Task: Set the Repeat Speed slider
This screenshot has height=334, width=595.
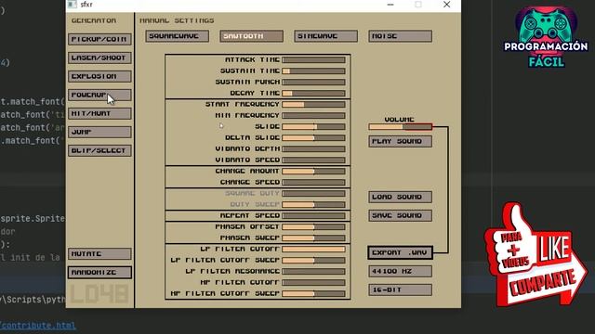Action: [314, 215]
